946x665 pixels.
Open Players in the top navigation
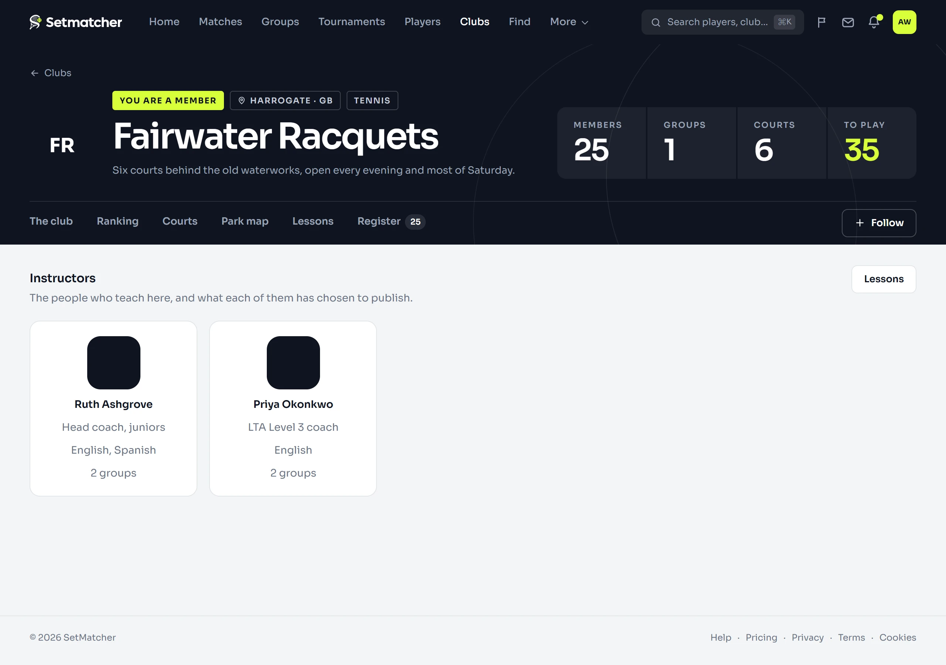(422, 22)
